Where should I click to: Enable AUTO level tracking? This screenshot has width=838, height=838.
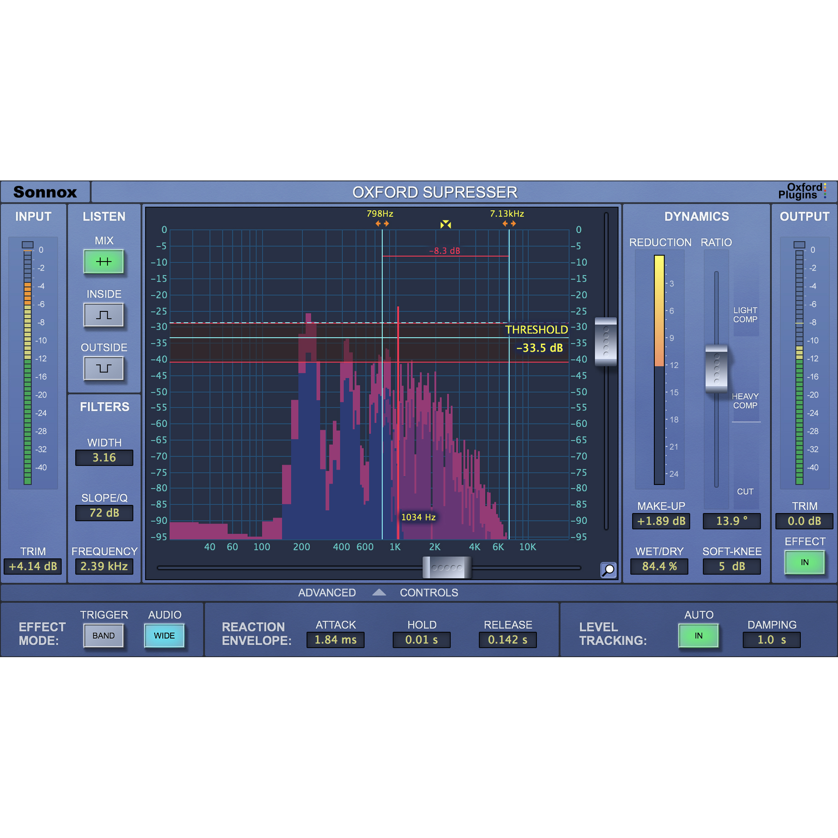pos(699,636)
